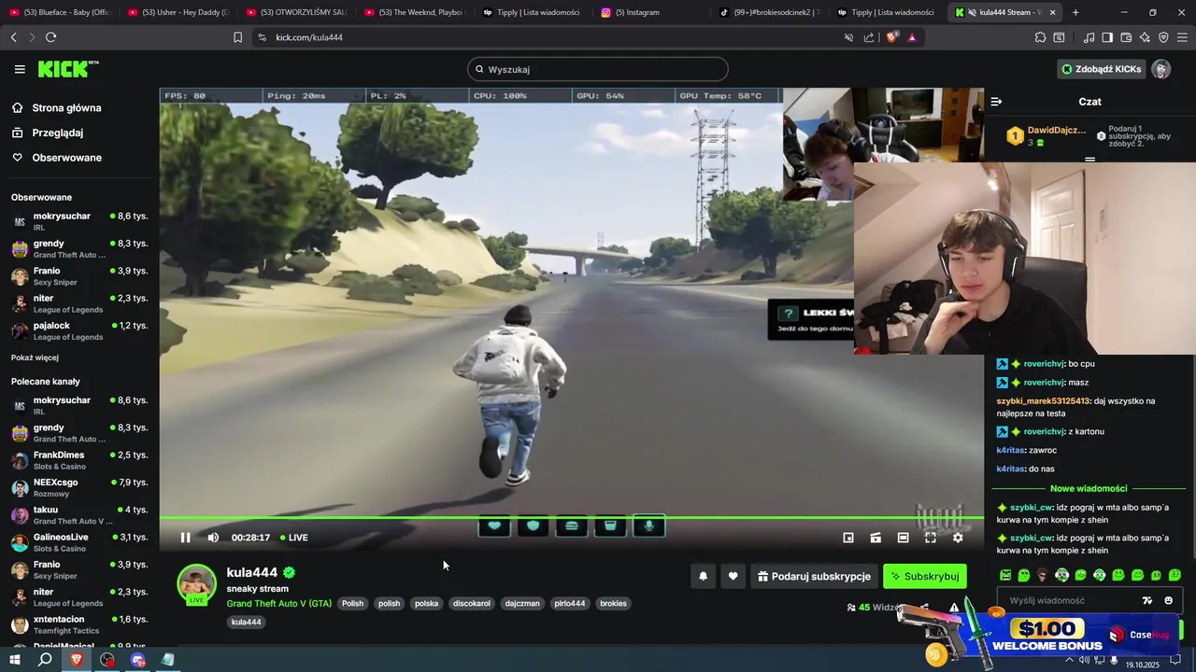
Task: Expand the leaderboard drag handle
Action: 1089,160
